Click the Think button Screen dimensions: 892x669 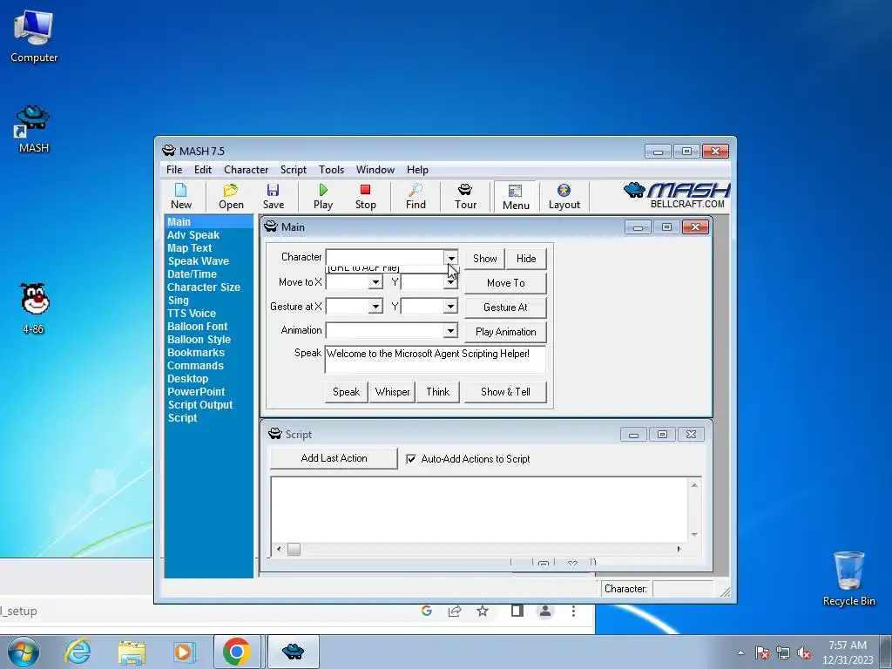point(438,392)
